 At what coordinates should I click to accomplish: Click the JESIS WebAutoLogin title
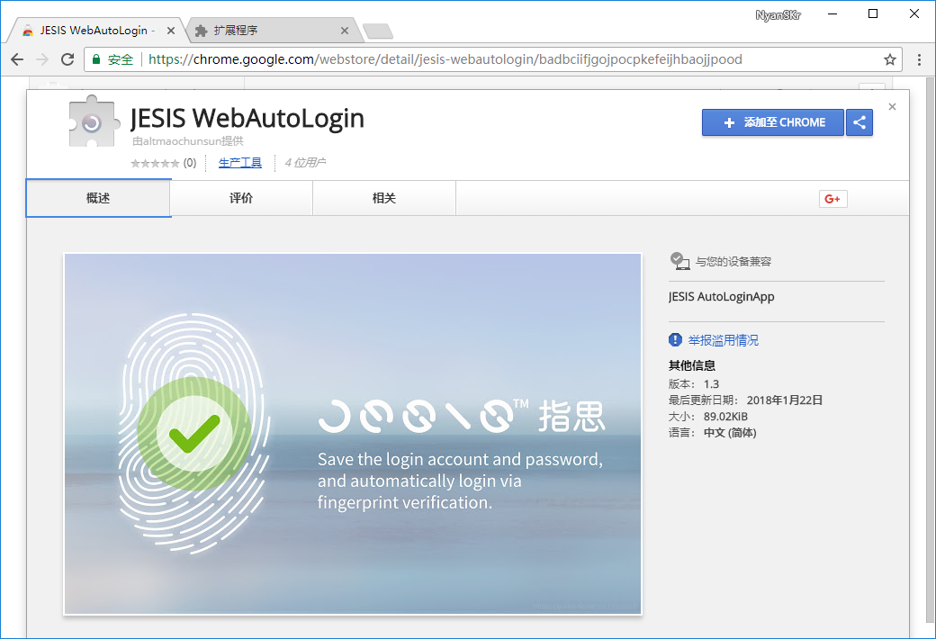[x=247, y=118]
